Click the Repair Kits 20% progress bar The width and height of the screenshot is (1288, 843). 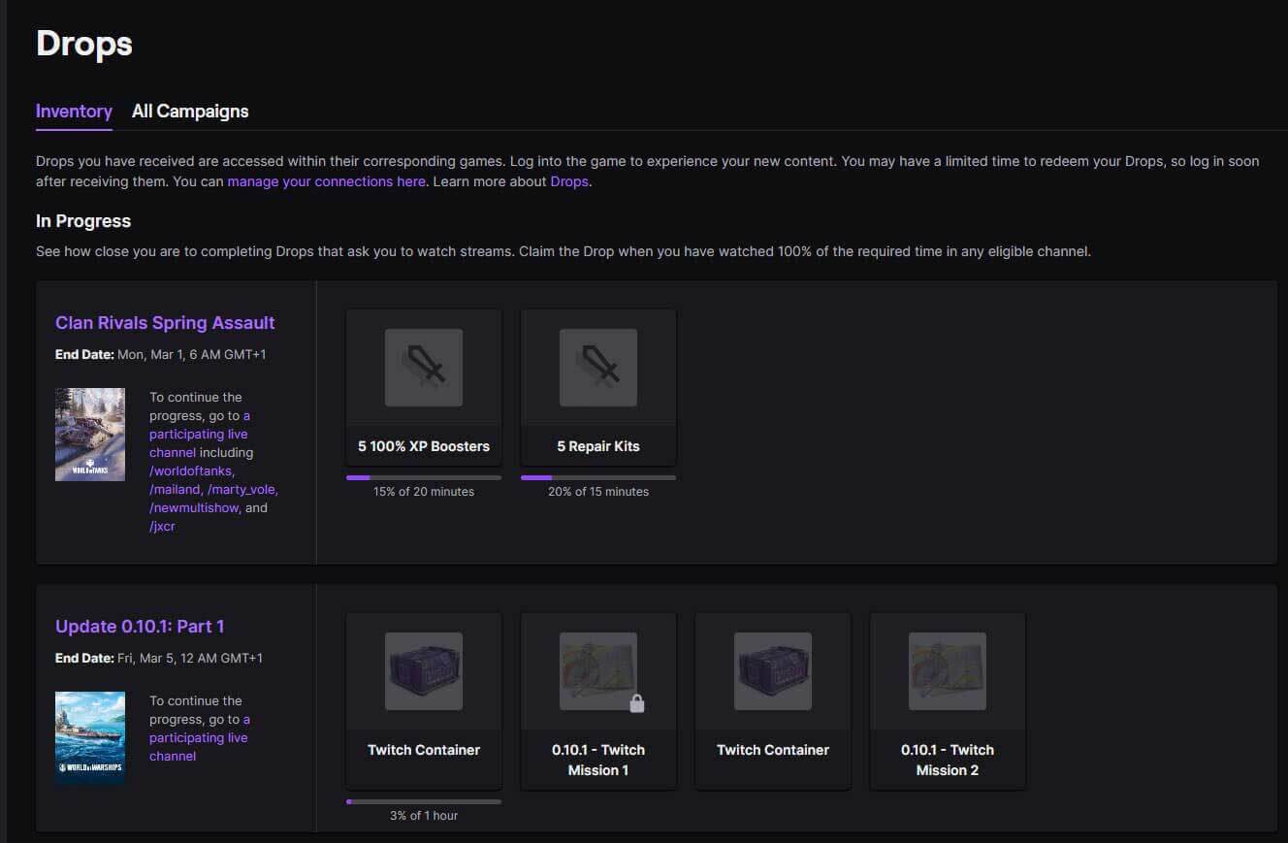[598, 477]
